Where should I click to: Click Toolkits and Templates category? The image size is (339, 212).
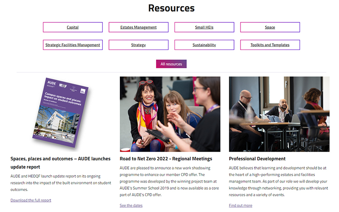[x=270, y=45]
